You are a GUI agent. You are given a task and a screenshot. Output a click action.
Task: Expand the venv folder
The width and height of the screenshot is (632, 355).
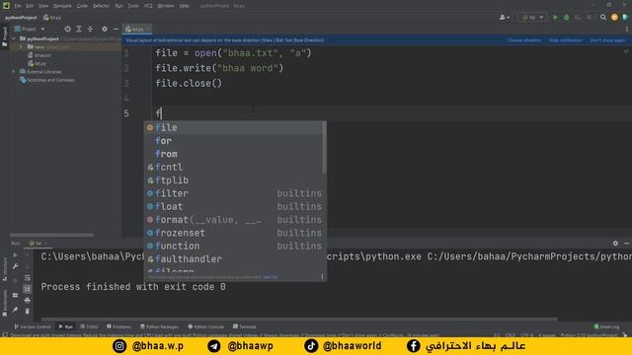(22, 47)
